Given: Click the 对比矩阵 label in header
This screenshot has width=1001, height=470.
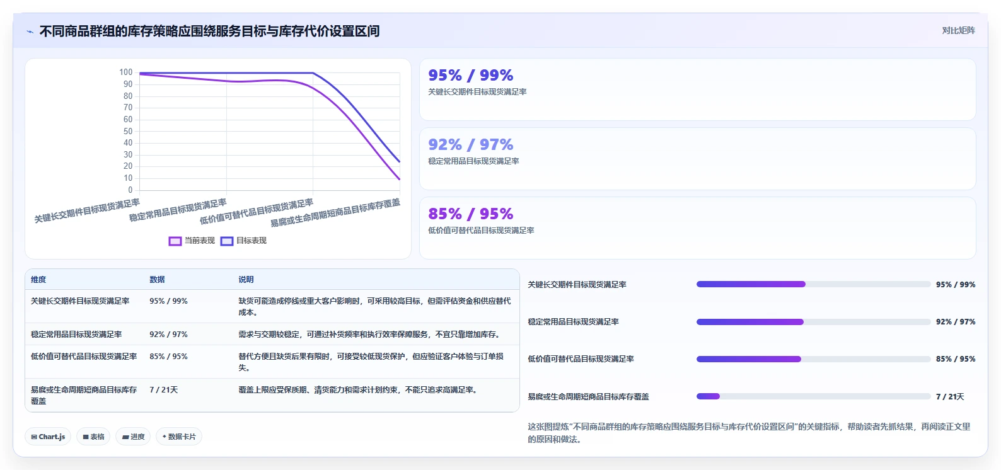Looking at the screenshot, I should pyautogui.click(x=958, y=30).
